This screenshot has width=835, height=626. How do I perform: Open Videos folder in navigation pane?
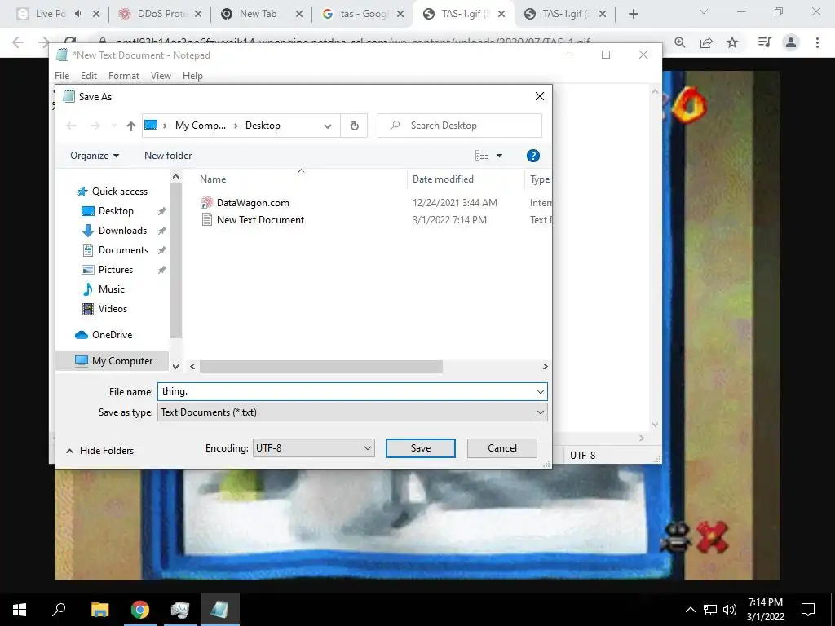(x=113, y=309)
